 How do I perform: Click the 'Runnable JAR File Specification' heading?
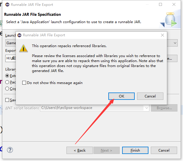[33, 14]
